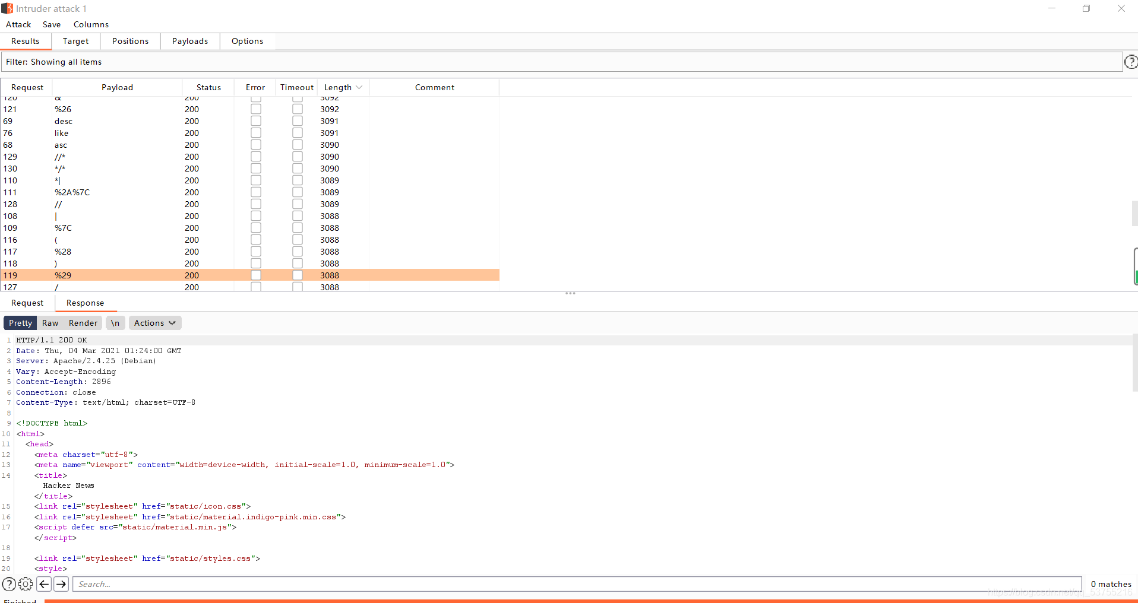Click the 0 matches counter
Viewport: 1138px width, 603px height.
[x=1111, y=584]
